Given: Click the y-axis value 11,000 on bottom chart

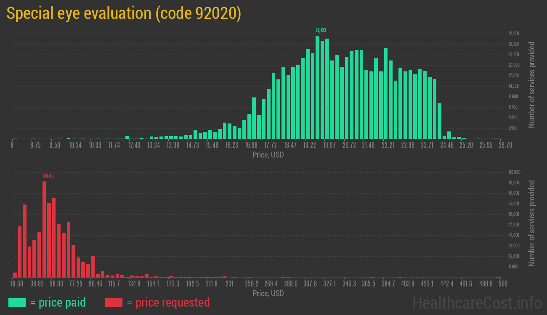Looking at the screenshot, I should (514, 267).
